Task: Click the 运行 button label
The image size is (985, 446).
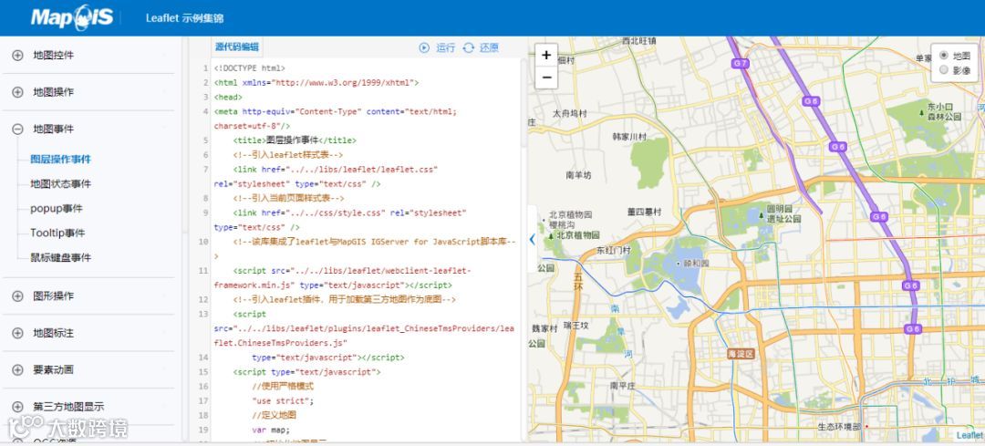Action: [445, 47]
